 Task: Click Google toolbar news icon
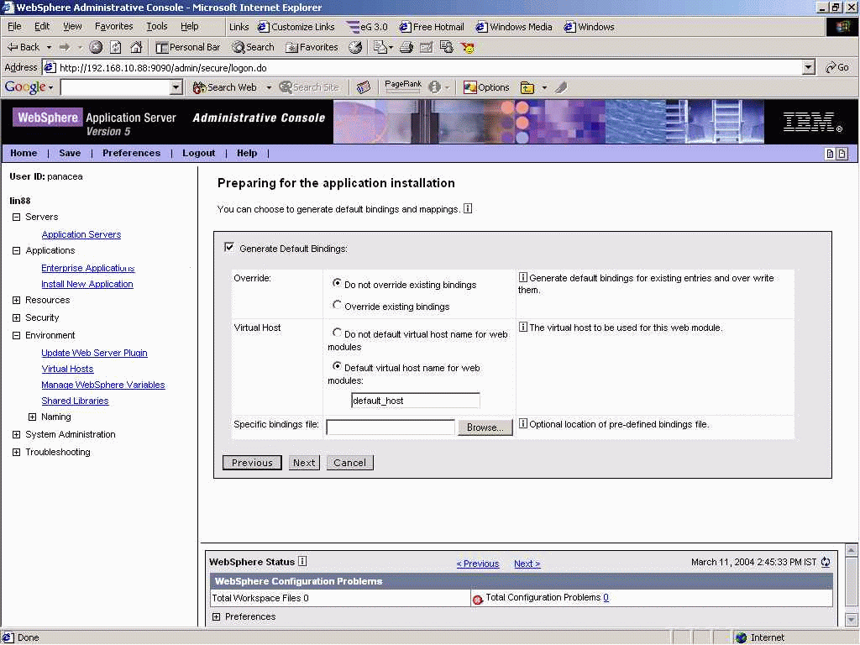pyautogui.click(x=363, y=87)
